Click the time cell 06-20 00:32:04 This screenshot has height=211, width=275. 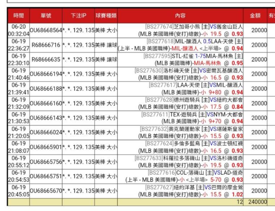tap(19, 30)
